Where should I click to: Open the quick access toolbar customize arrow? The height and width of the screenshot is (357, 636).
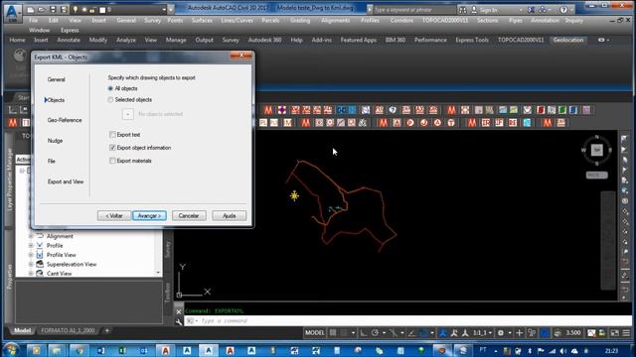point(171,9)
